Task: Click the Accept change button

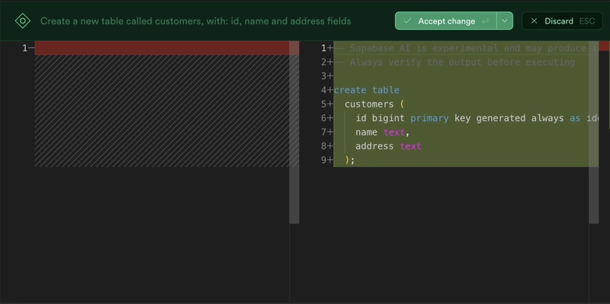Action: (x=446, y=21)
